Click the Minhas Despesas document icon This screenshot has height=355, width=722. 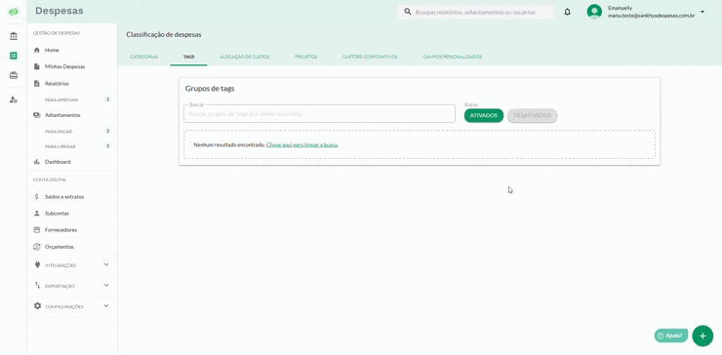[x=37, y=66]
